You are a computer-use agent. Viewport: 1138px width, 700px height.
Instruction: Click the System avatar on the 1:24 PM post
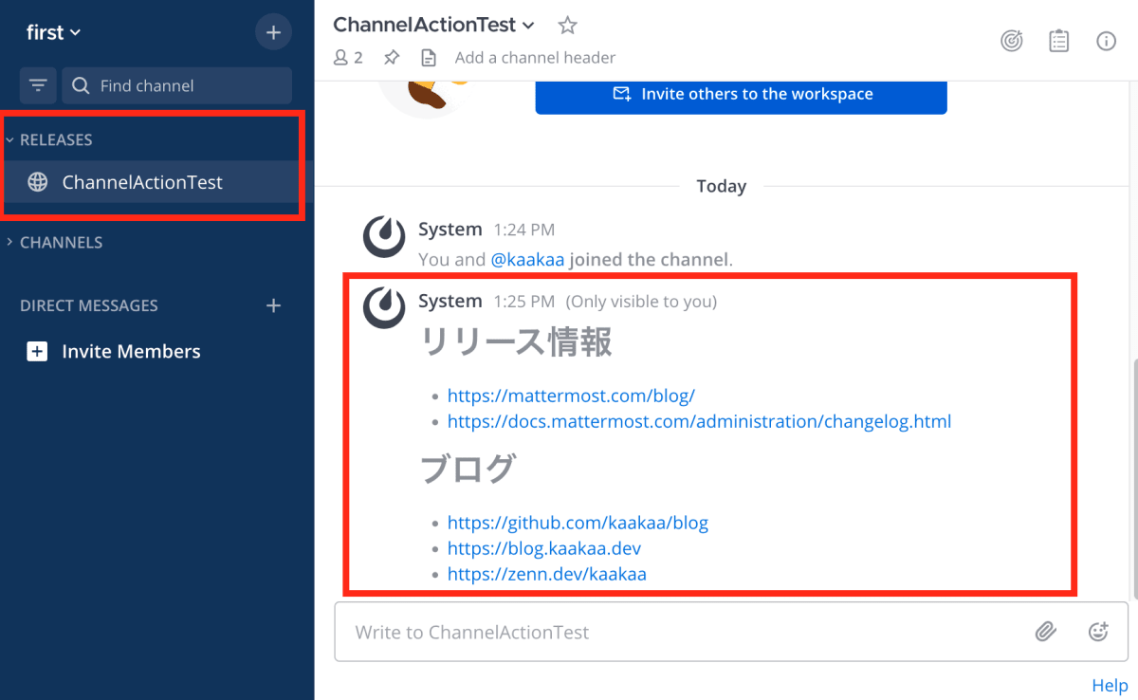384,237
